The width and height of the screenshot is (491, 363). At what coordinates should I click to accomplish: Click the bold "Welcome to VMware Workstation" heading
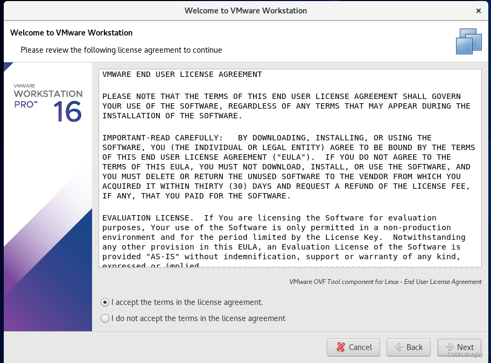click(72, 33)
